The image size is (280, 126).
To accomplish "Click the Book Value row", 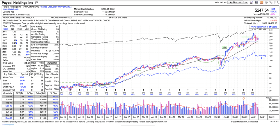I will click(16, 63).
